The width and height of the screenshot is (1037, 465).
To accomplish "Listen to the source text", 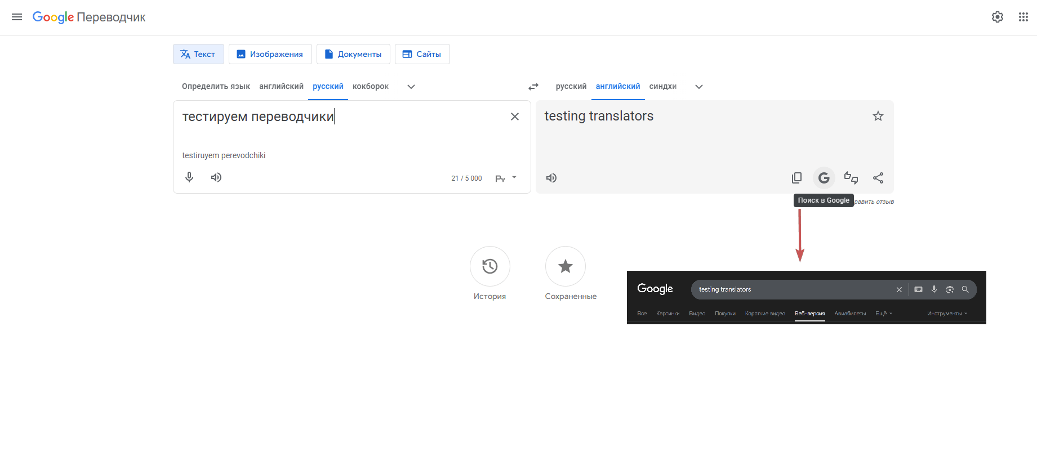I will (x=216, y=177).
